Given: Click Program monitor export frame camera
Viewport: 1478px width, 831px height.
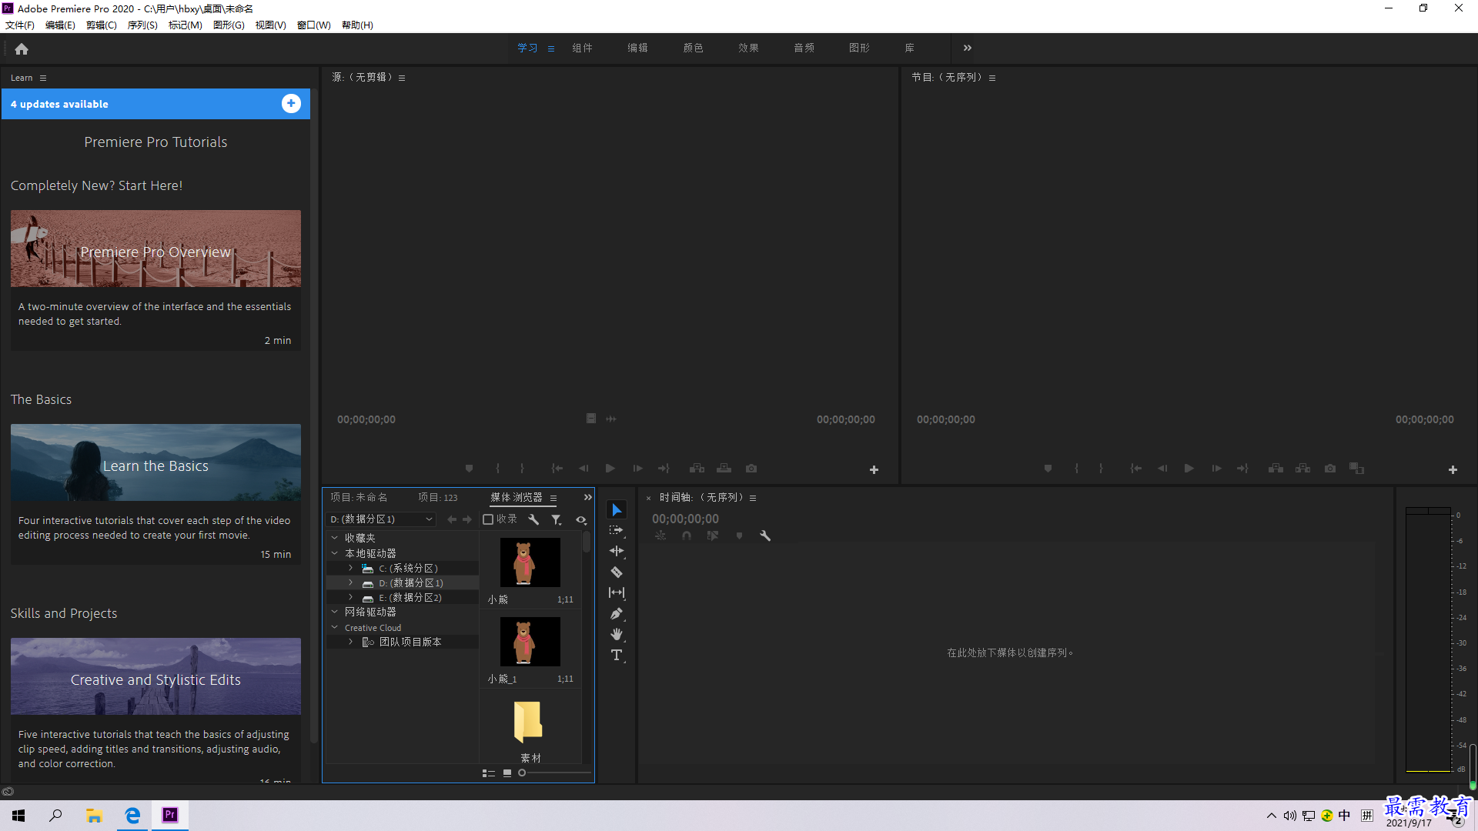Looking at the screenshot, I should (x=1330, y=468).
